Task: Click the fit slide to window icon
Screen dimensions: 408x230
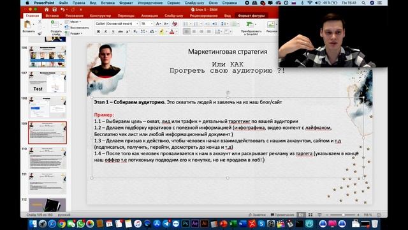Action: [x=379, y=215]
